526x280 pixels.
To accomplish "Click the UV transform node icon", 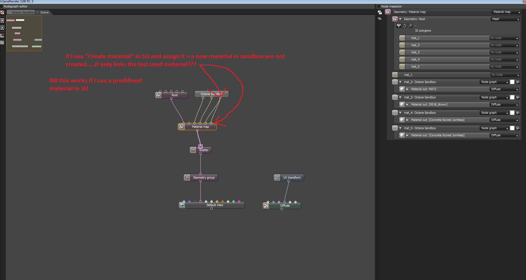I will tap(277, 178).
